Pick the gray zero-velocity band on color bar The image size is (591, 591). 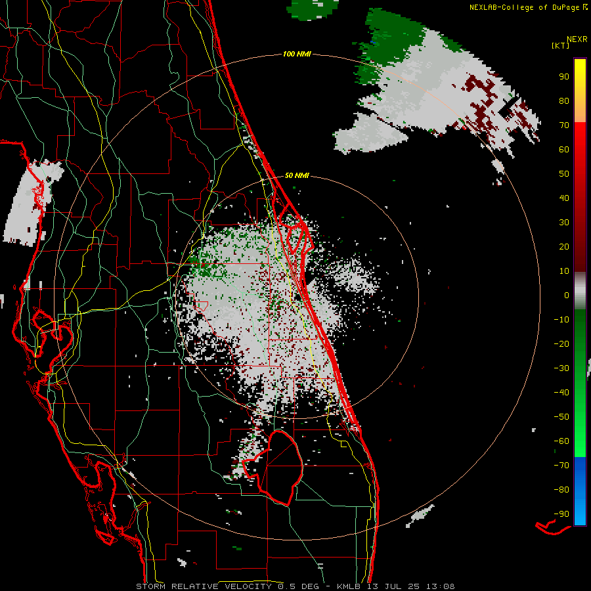580,291
